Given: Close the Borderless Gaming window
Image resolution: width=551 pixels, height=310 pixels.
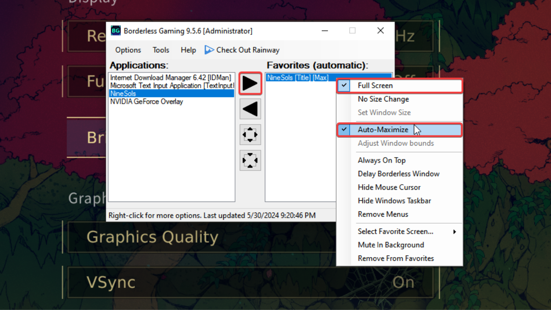Looking at the screenshot, I should pos(380,31).
